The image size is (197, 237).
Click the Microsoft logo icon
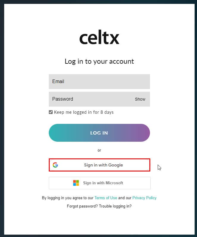pyautogui.click(x=76, y=183)
